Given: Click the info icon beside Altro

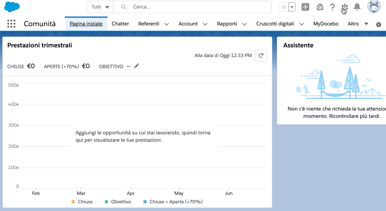Looking at the screenshot, I should [x=379, y=25].
